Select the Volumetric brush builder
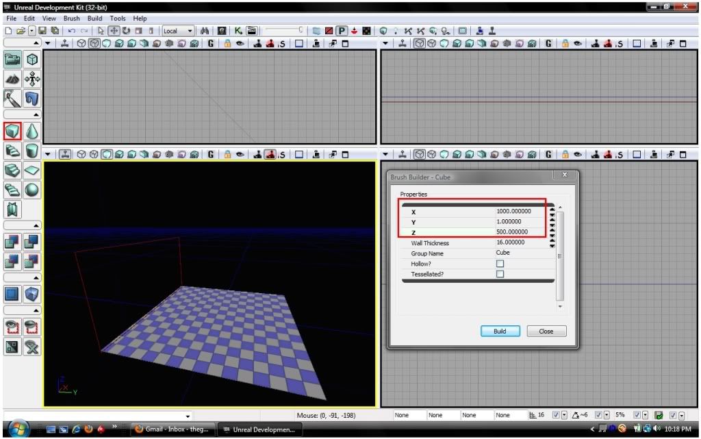701x439 pixels. pos(12,209)
